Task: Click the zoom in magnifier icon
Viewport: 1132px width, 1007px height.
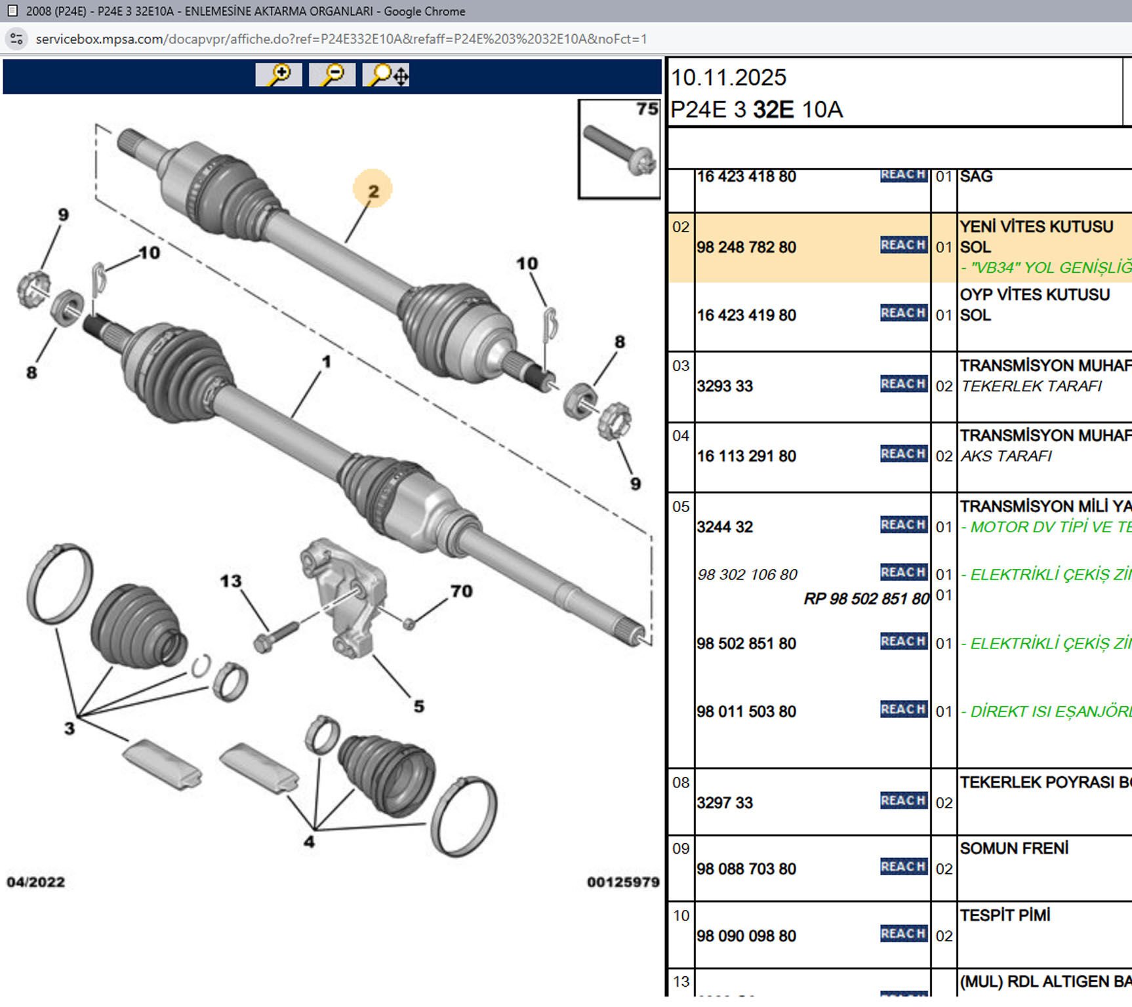Action: pos(279,75)
